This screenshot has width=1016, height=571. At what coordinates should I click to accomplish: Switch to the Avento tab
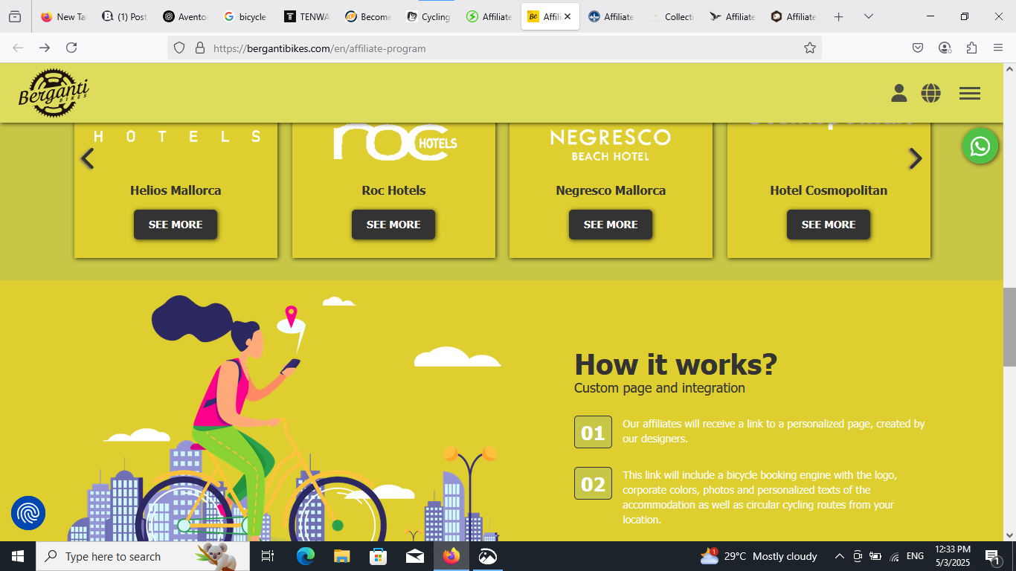click(185, 16)
